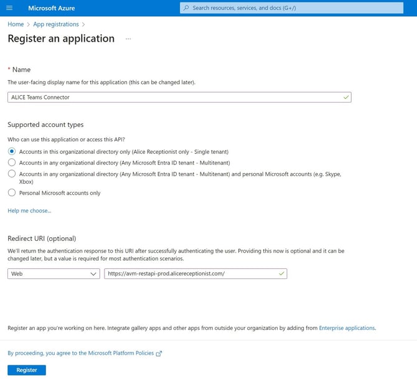This screenshot has height=381, width=417.
Task: Open the Microsoft Platform Policies link
Action: pos(81,353)
